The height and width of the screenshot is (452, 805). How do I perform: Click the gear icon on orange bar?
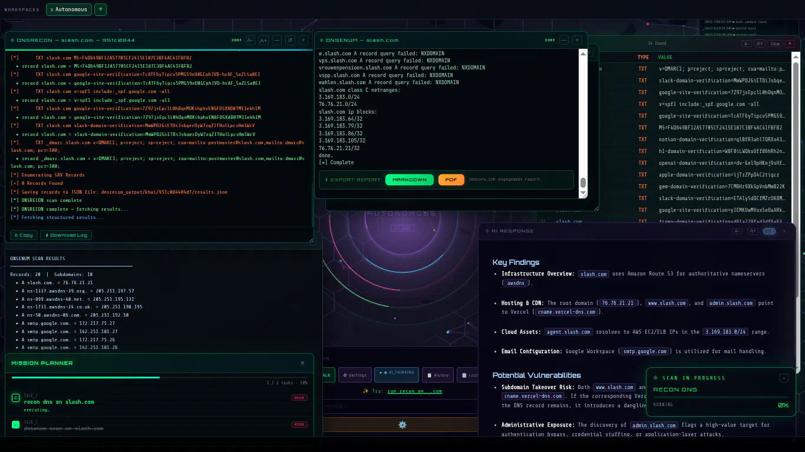tap(402, 425)
